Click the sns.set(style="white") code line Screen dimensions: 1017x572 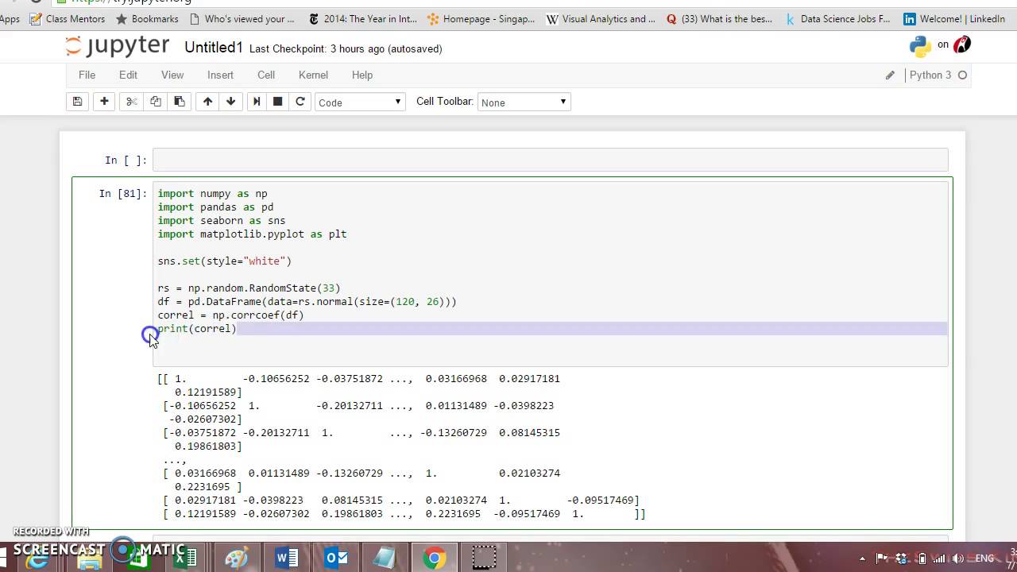224,261
